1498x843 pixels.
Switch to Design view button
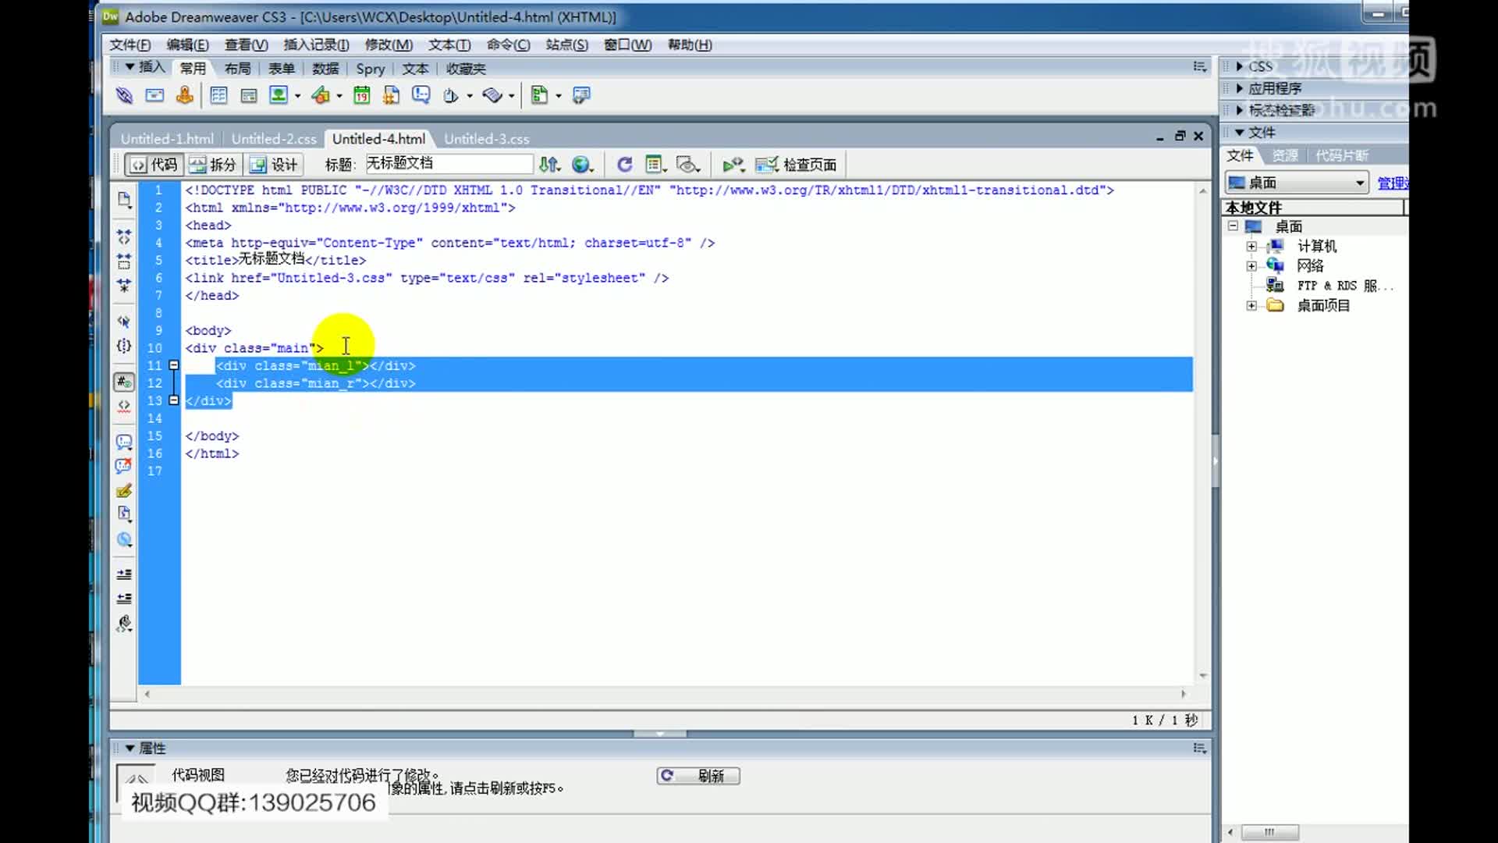click(x=273, y=165)
